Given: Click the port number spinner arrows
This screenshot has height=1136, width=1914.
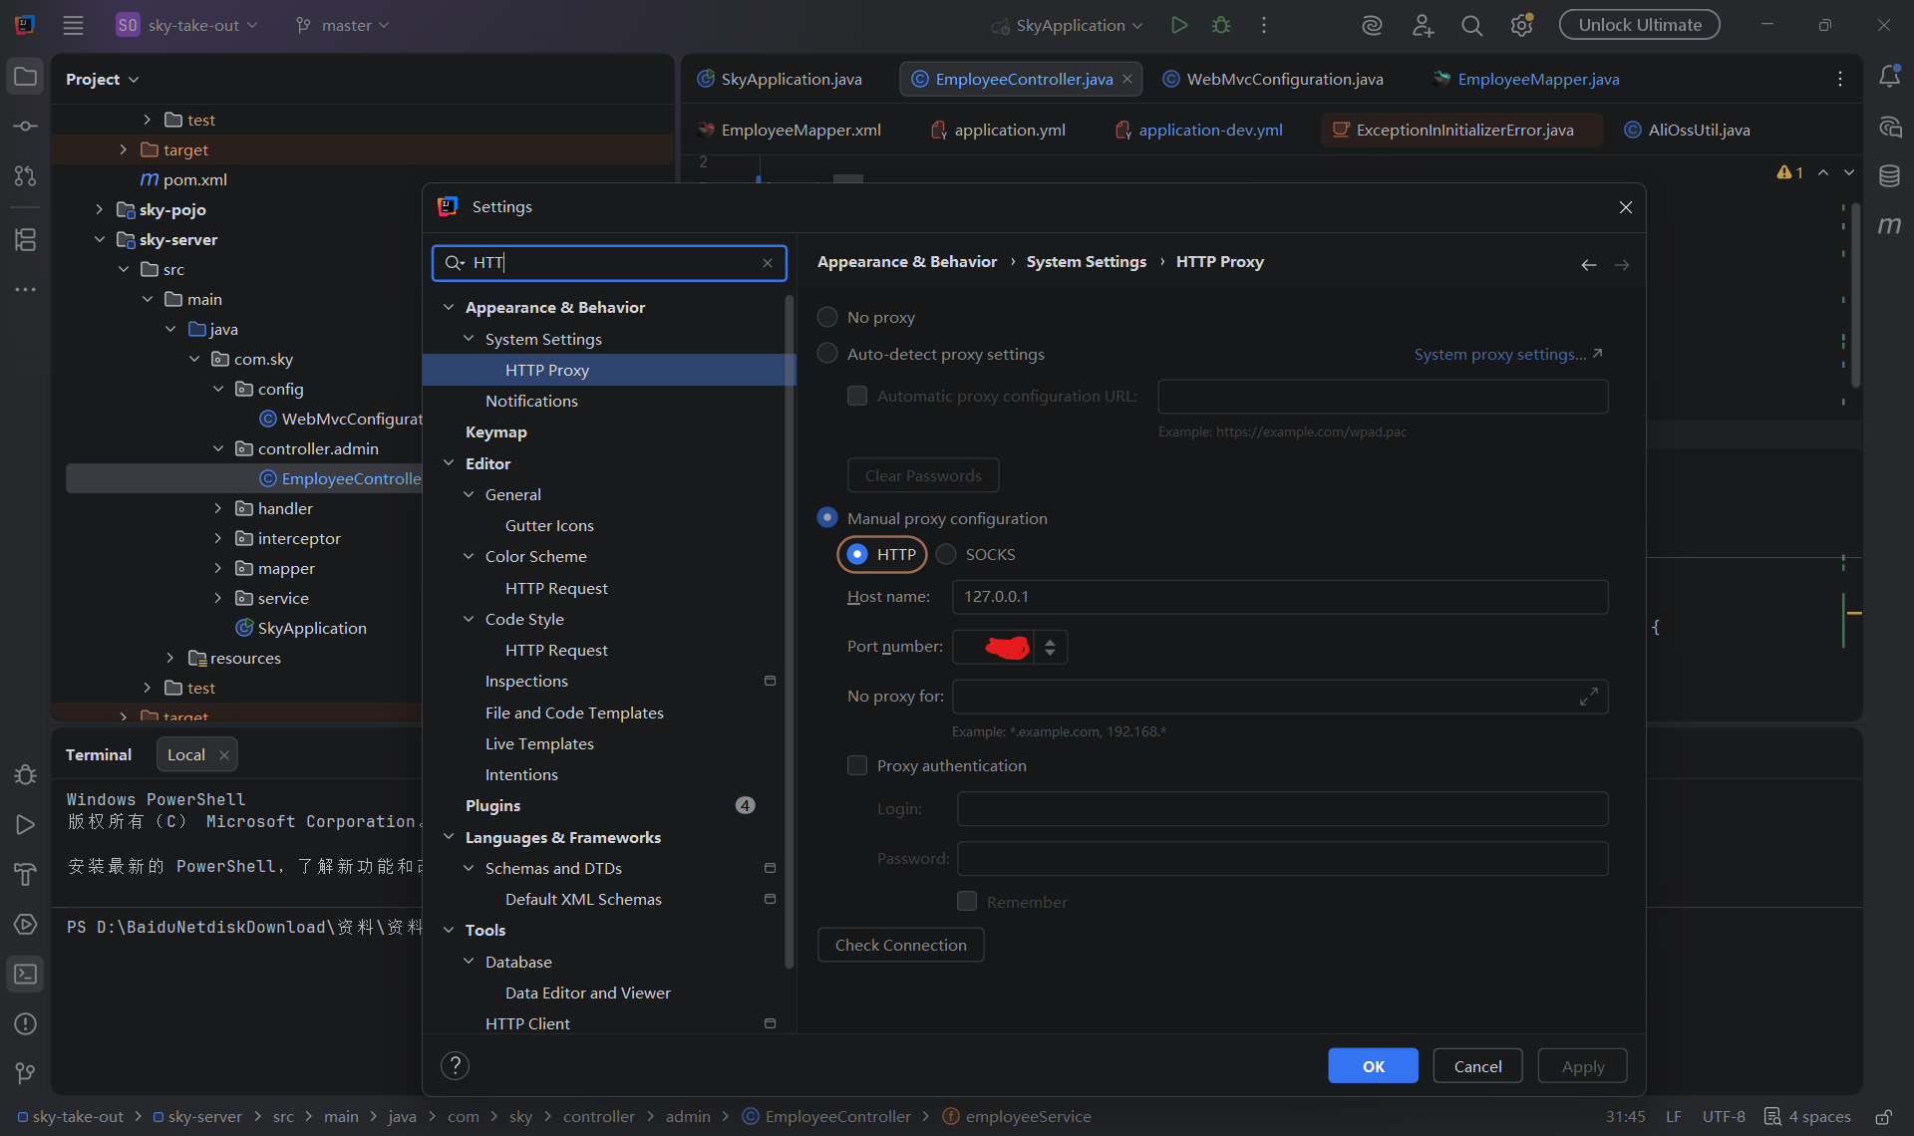Looking at the screenshot, I should click(x=1050, y=647).
